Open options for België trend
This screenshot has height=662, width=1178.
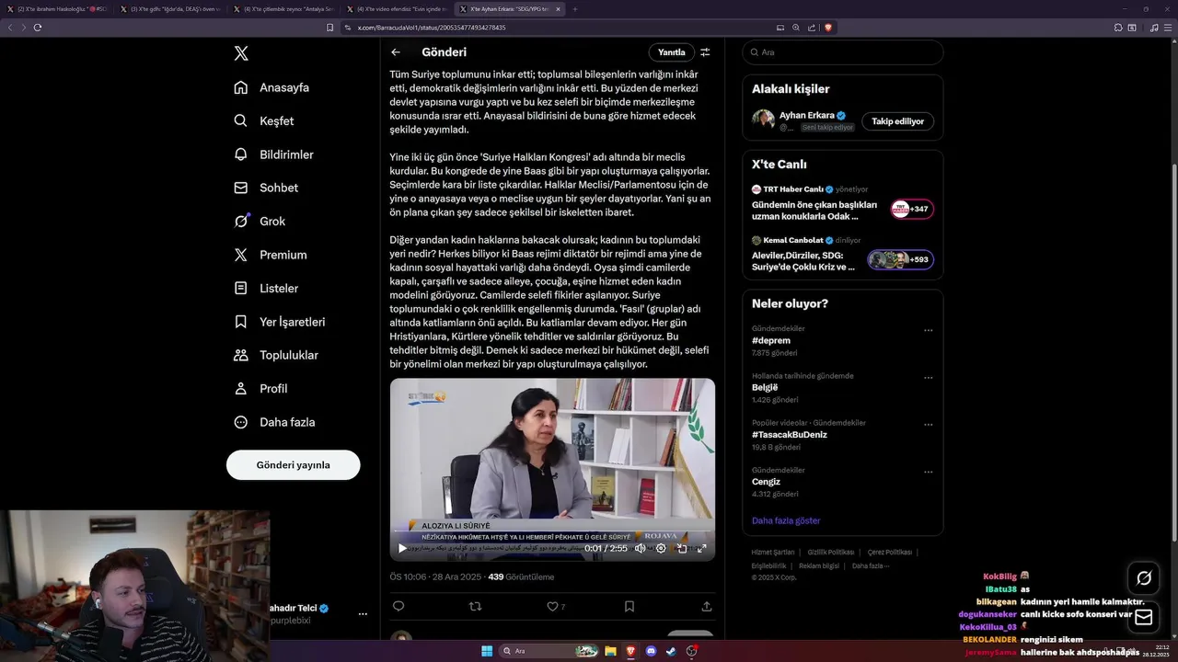(x=928, y=377)
